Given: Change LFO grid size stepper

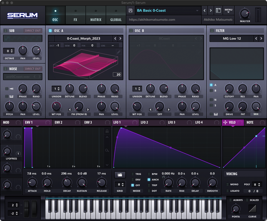Looking at the screenshot, I should point(122,184).
